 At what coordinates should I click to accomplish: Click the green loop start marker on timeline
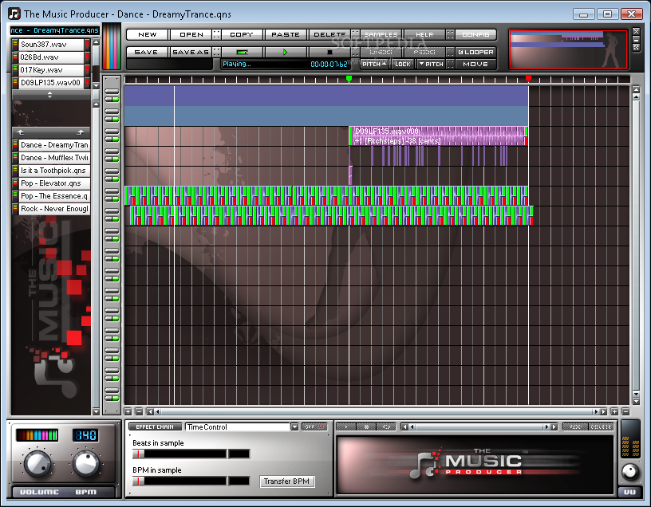[x=349, y=78]
